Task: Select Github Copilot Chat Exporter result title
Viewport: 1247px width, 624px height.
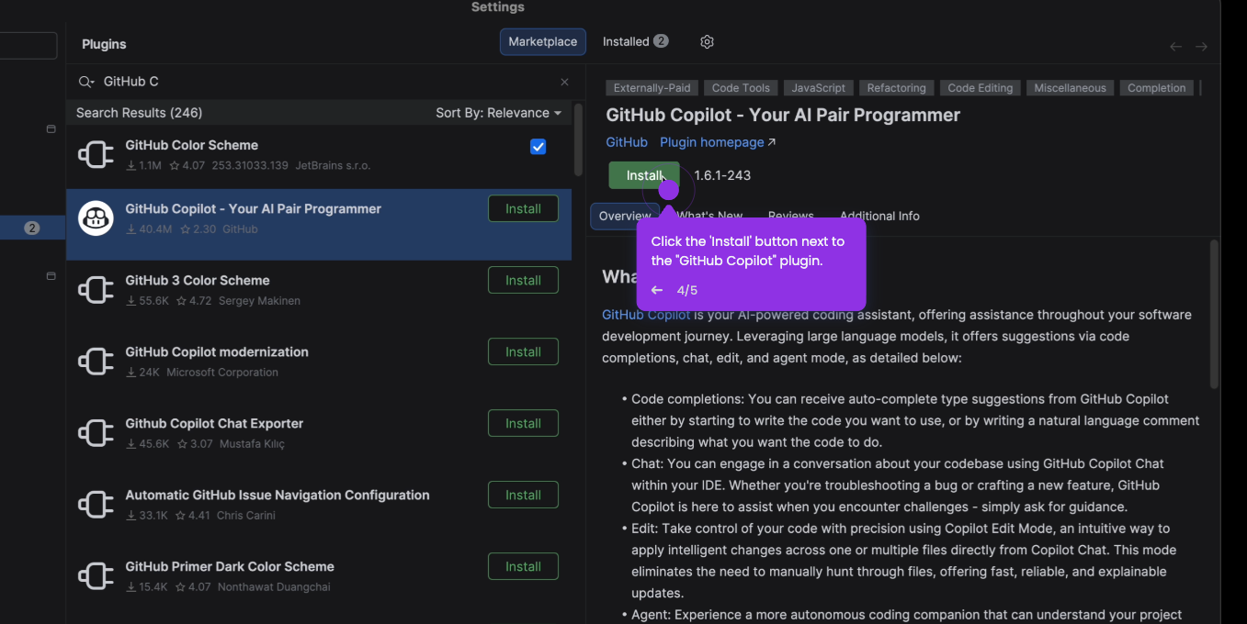Action: point(214,423)
